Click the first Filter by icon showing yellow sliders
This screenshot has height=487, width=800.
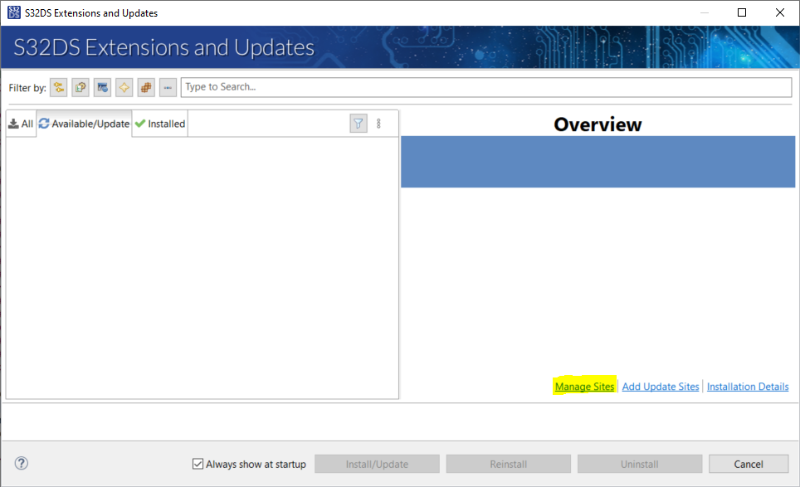[x=59, y=88]
